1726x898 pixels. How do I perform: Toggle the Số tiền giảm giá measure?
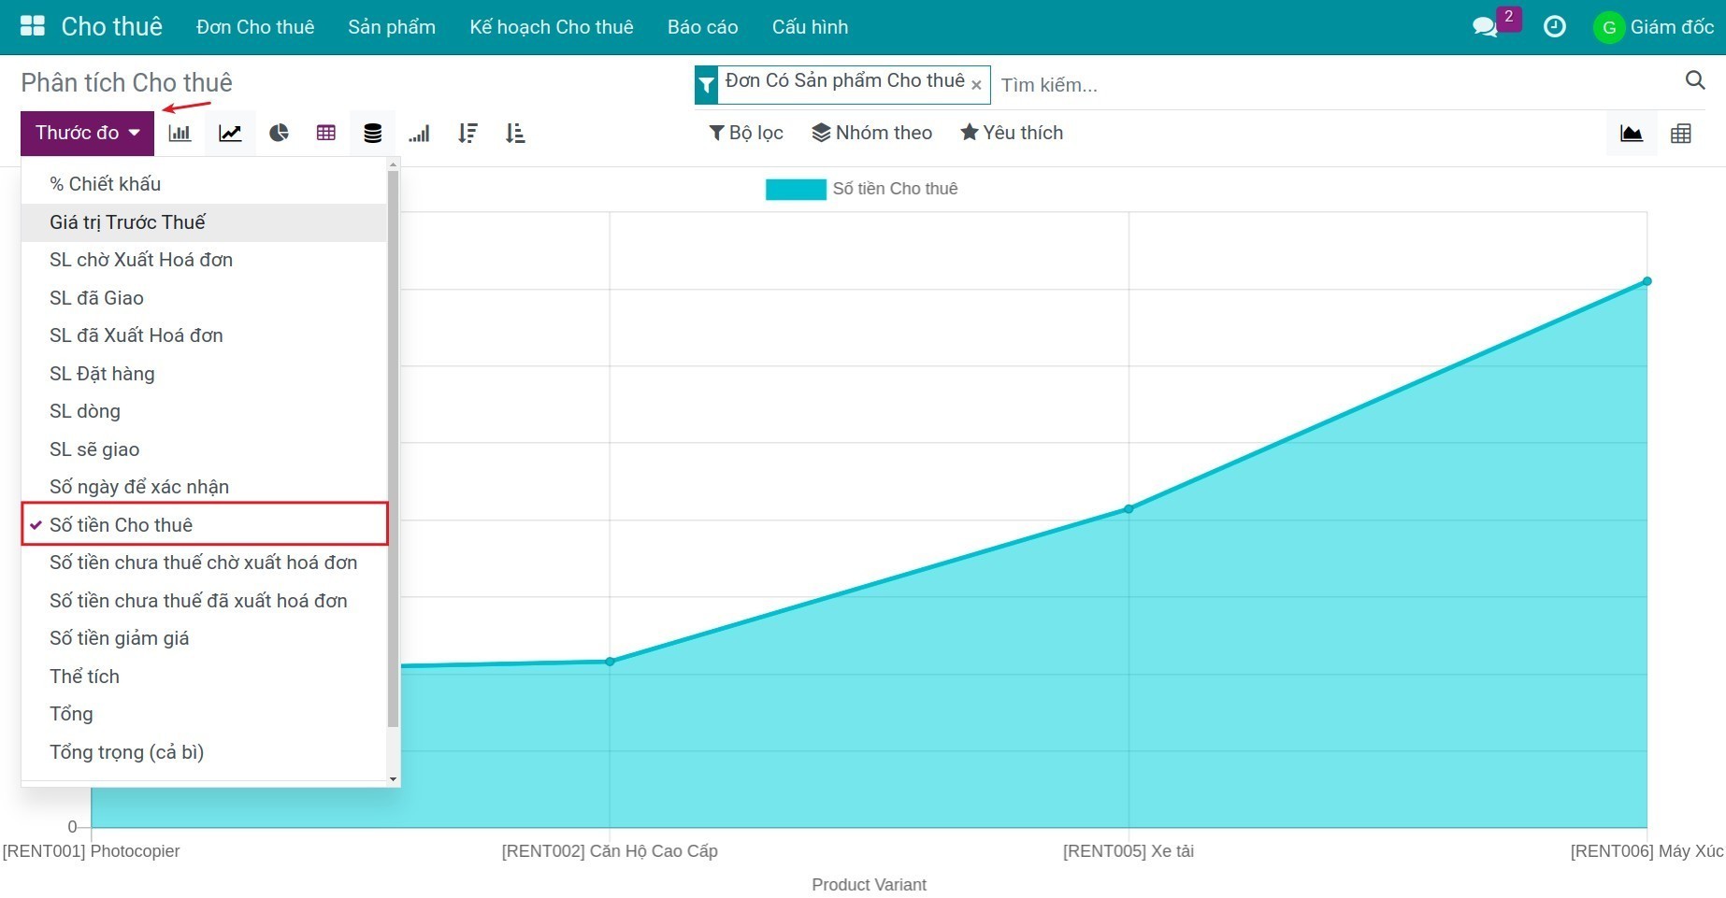(204, 638)
